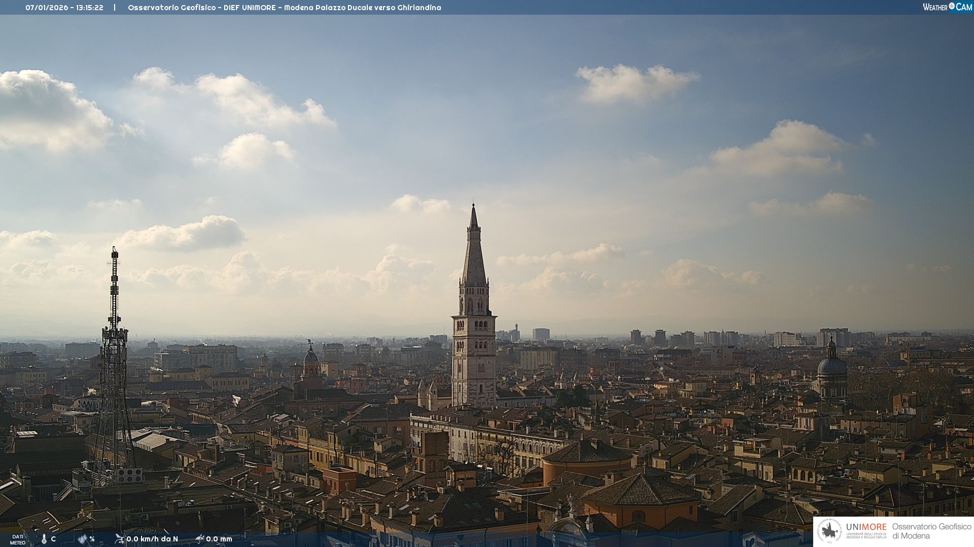Click Osservatorio Geofisico di Modena text
Screen dimensions: 974x547
[x=931, y=531]
